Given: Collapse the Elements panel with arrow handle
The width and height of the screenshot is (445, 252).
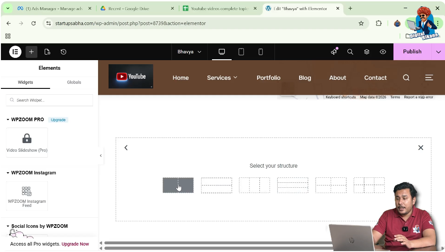Looking at the screenshot, I should tap(101, 155).
